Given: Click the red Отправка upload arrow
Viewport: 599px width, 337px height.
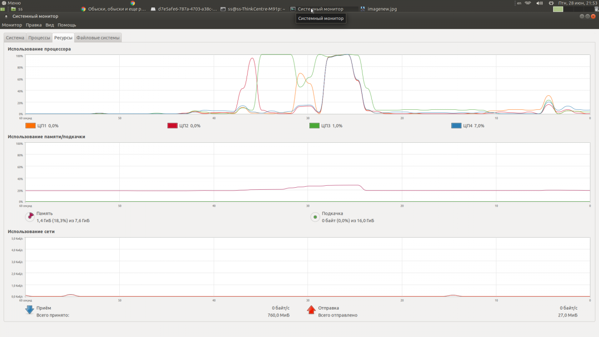Looking at the screenshot, I should pyautogui.click(x=311, y=311).
